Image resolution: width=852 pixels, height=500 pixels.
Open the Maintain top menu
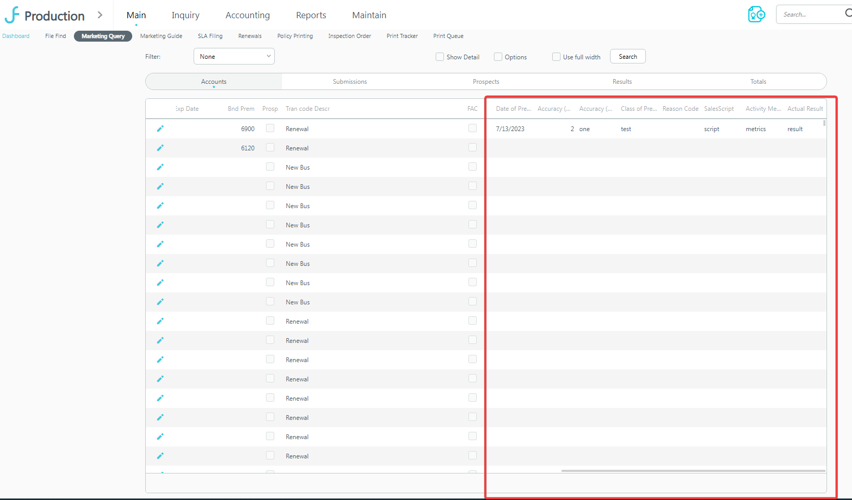pos(370,15)
